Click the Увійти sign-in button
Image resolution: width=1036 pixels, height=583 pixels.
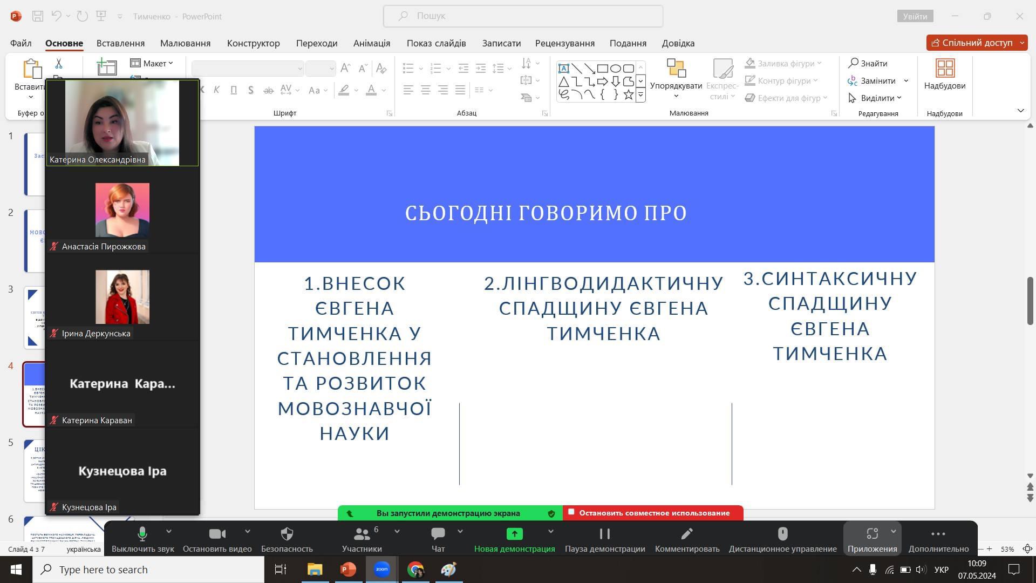915,16
